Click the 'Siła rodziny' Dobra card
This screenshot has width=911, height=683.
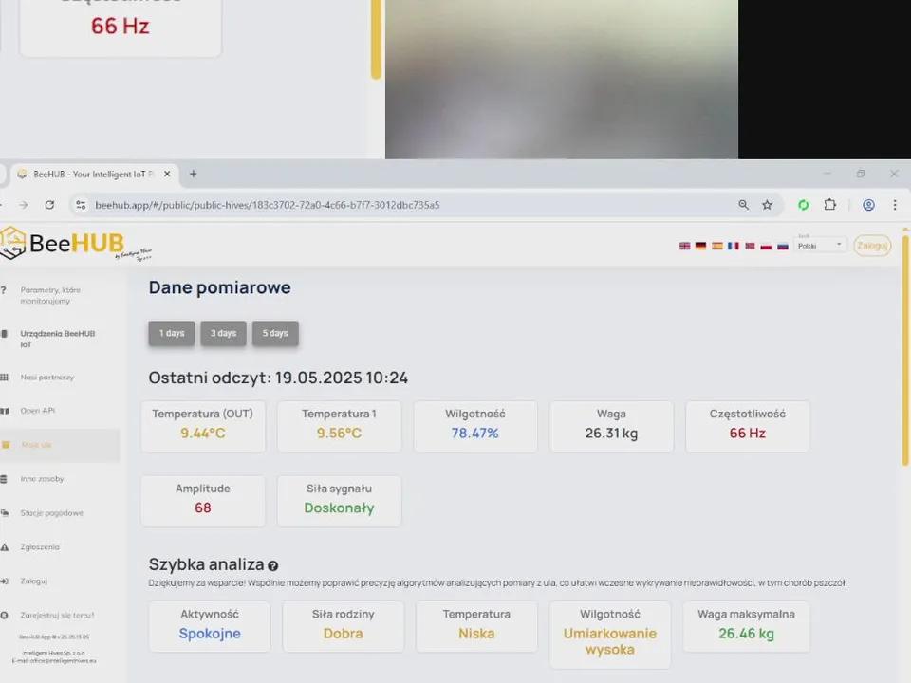[x=343, y=627]
